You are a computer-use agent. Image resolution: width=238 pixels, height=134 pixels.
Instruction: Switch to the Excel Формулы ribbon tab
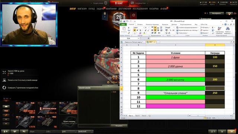coord(165,25)
